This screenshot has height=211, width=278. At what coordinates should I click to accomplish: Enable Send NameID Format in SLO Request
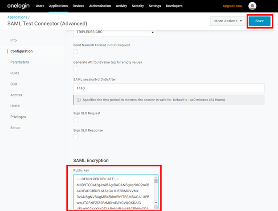pyautogui.click(x=75, y=52)
